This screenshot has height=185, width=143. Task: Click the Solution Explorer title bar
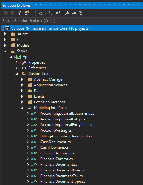point(72,5)
